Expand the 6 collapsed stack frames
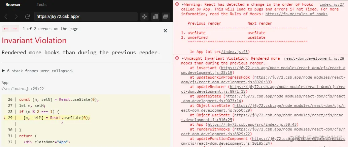Screen dimensions: 348x147 tap(38, 71)
